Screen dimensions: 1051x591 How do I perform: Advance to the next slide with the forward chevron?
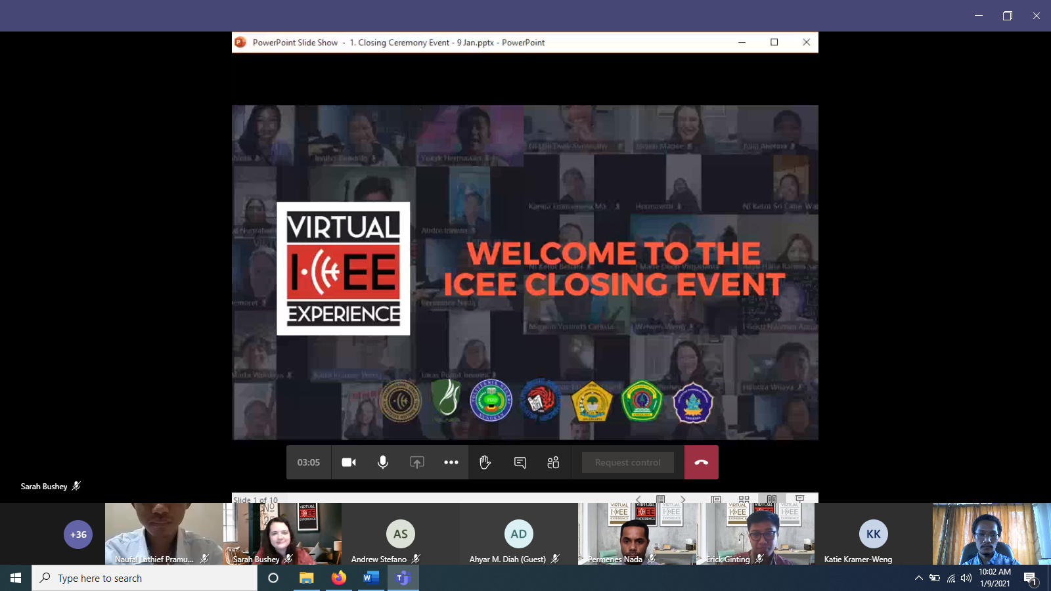[x=682, y=499]
